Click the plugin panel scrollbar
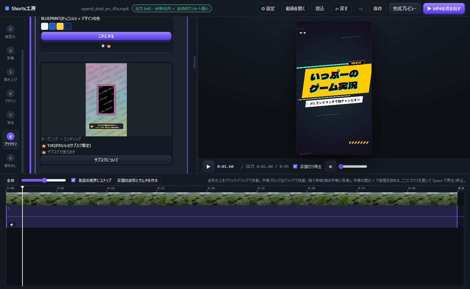470x289 pixels. point(195,63)
